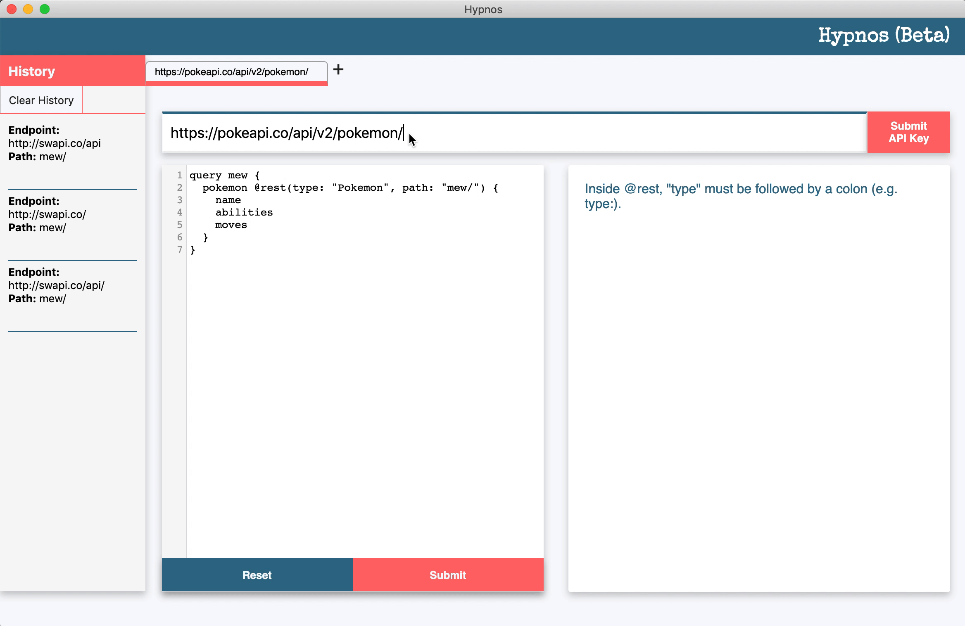The height and width of the screenshot is (626, 965).
Task: Place cursor on the 'moves' line
Action: (x=231, y=225)
